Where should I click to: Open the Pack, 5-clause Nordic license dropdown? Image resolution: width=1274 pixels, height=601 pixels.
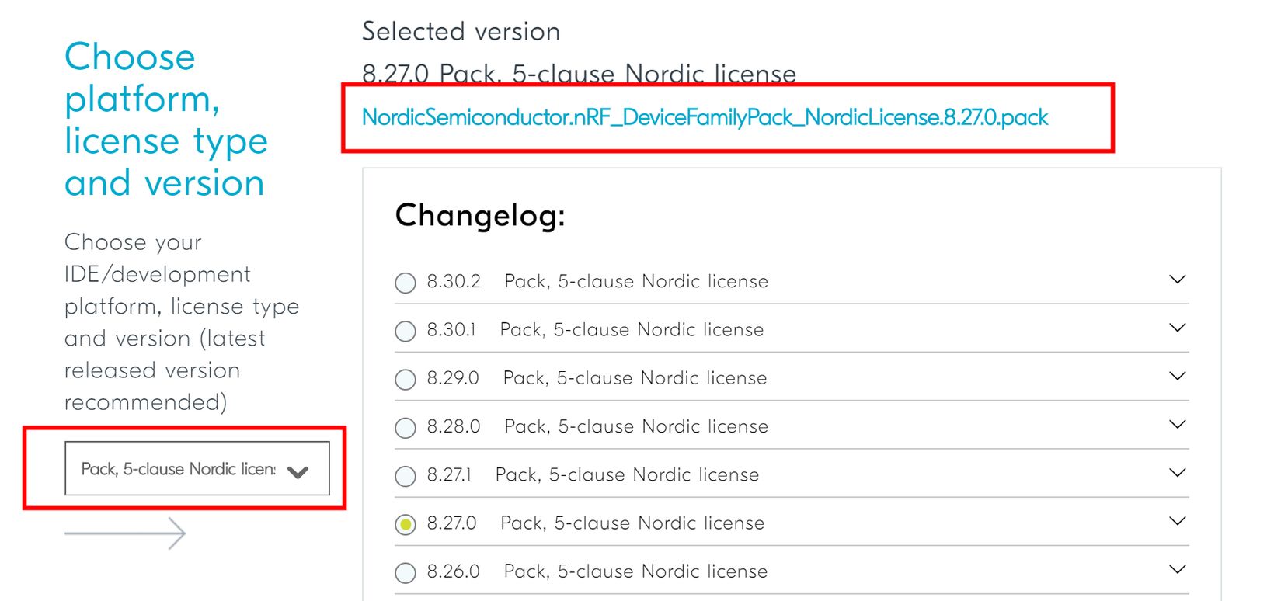click(x=197, y=469)
